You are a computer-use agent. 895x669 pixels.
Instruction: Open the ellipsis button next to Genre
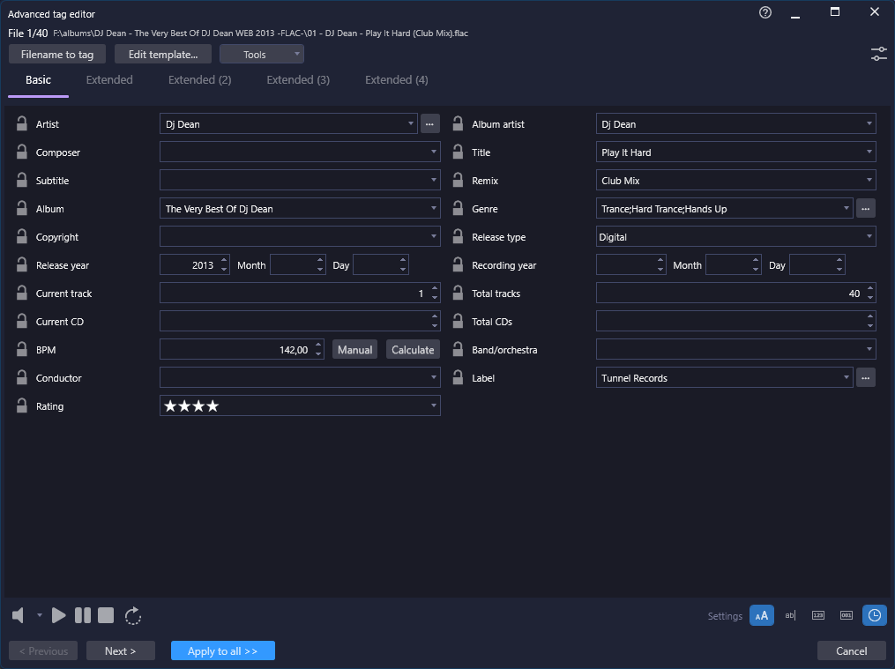[x=865, y=209]
